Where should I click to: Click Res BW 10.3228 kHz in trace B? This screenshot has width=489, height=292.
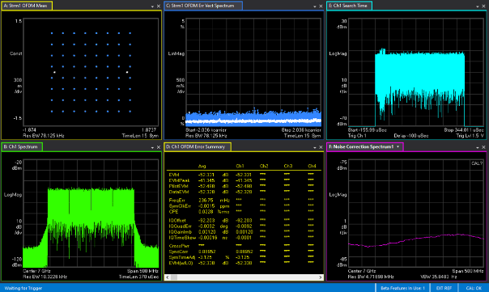point(45,277)
